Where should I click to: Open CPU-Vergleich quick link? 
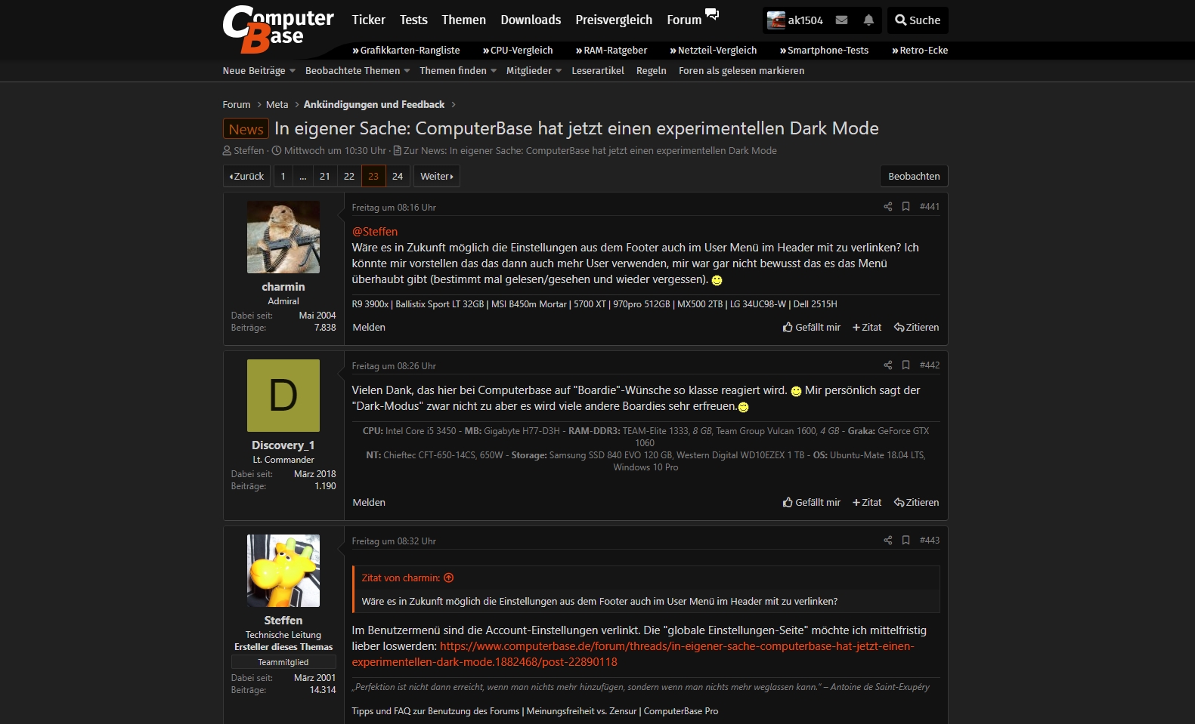tap(518, 51)
